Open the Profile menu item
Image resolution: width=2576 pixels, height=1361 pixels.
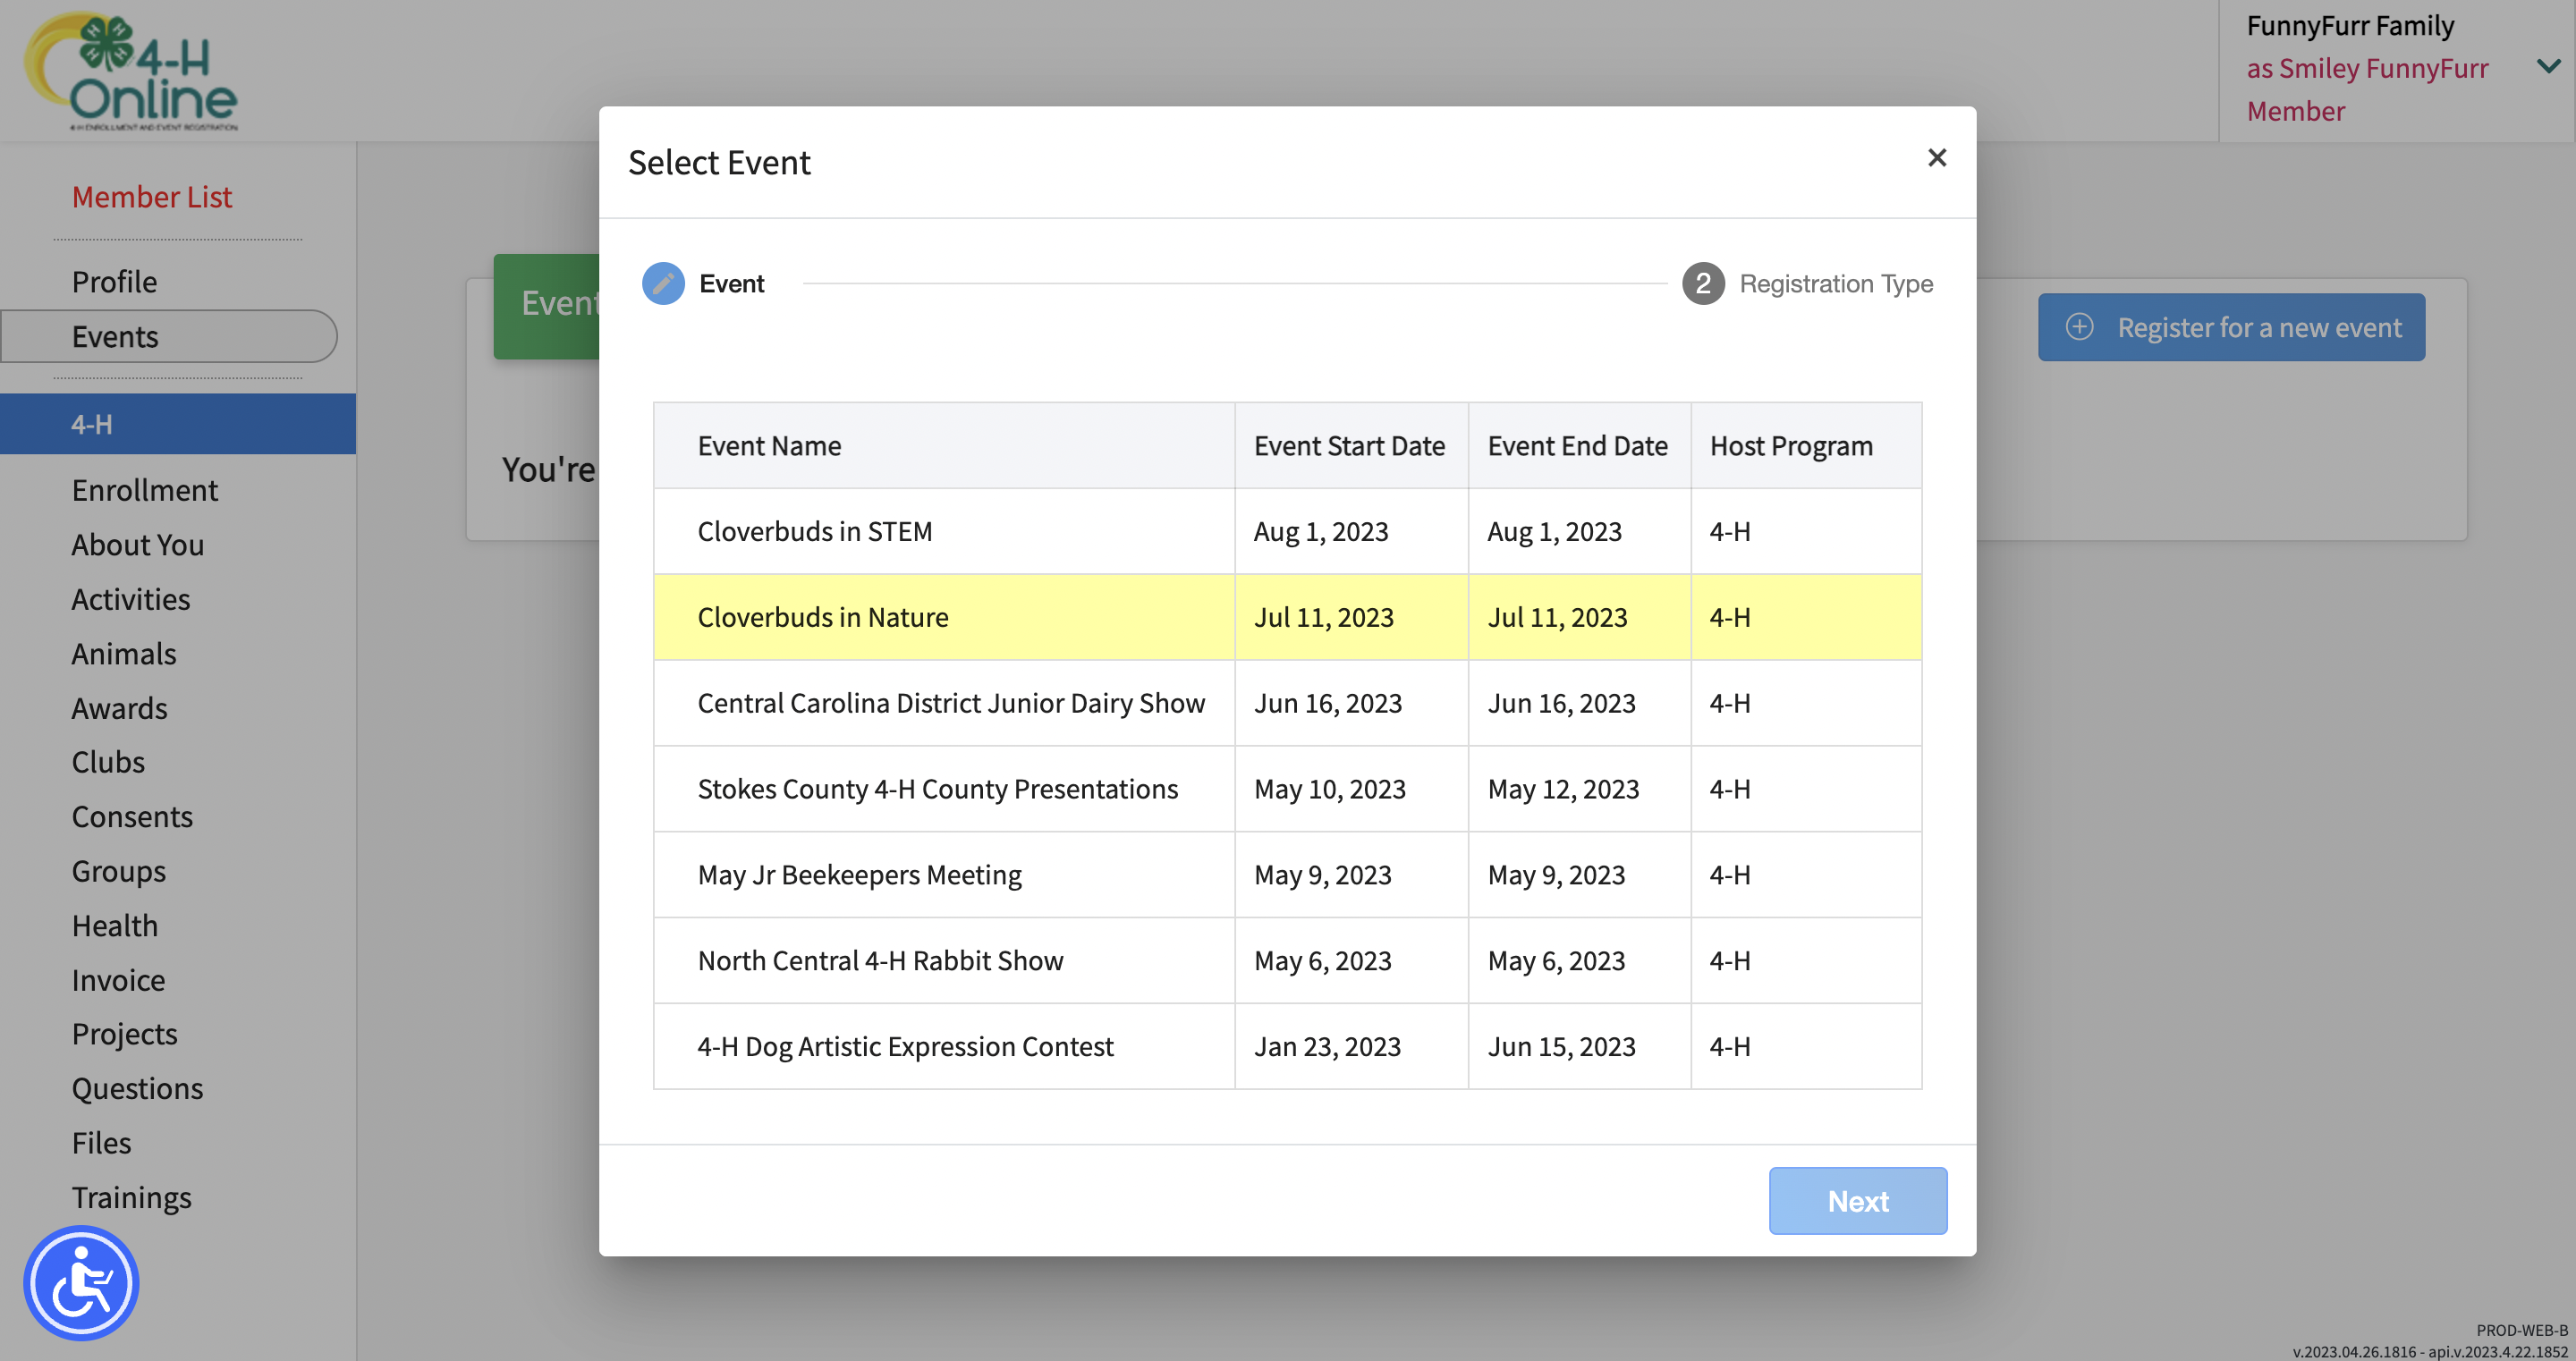tap(114, 282)
